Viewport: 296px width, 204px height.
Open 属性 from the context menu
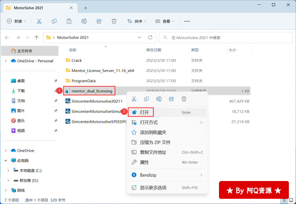(167, 162)
